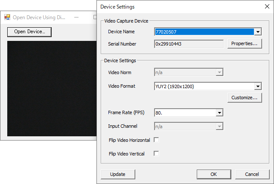Screen dimensions: 274x184
Task: Click the Serial Number field
Action: point(189,44)
